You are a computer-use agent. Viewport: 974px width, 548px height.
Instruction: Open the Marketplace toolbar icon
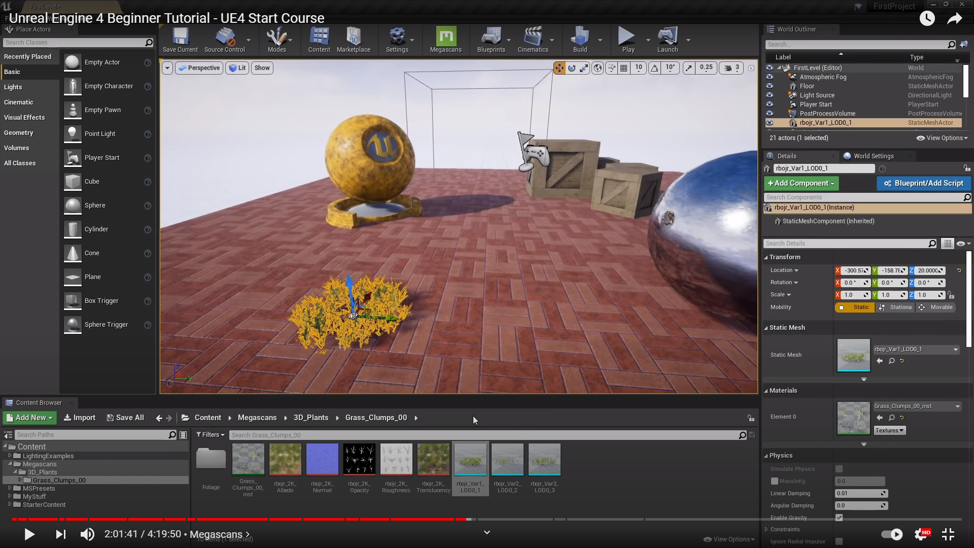[353, 37]
